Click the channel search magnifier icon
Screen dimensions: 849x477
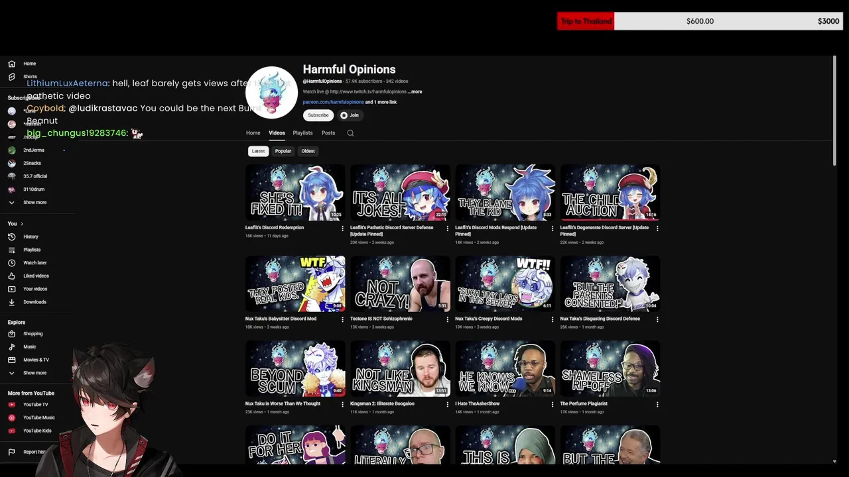pos(350,133)
